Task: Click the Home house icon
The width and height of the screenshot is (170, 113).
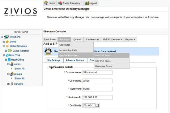Action: (46, 3)
